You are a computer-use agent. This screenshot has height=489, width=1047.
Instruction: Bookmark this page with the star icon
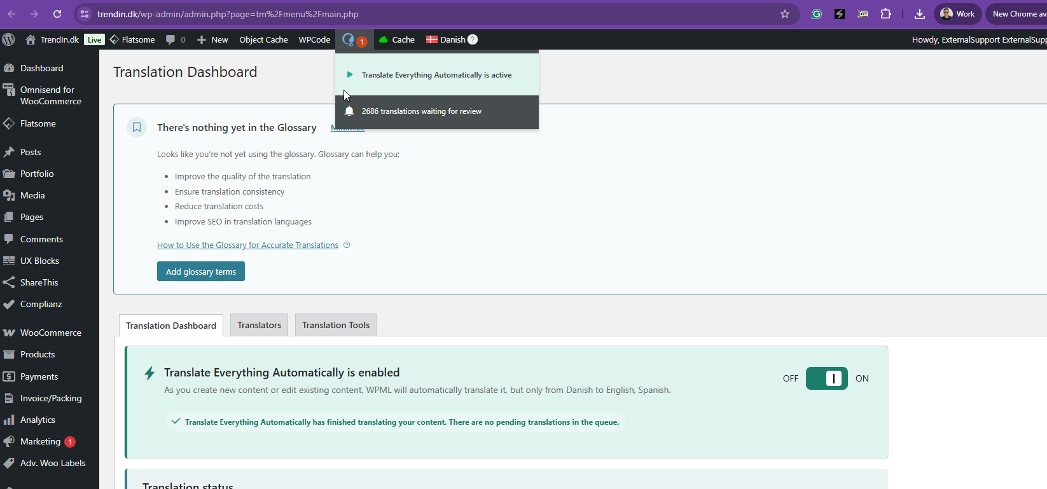(785, 14)
